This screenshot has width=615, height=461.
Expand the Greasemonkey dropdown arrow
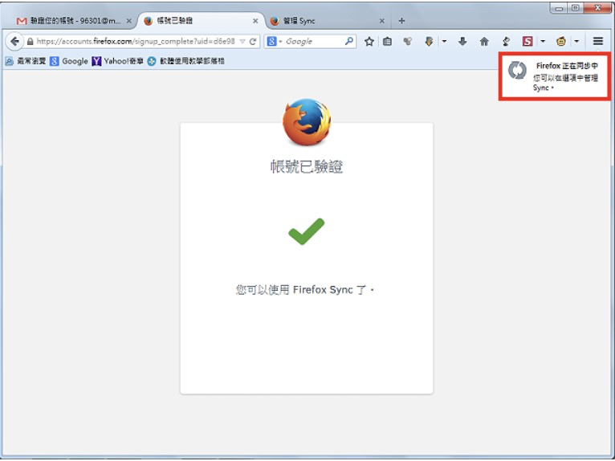click(576, 41)
